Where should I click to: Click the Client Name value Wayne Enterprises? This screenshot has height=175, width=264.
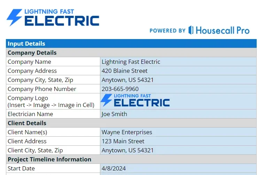click(178, 132)
